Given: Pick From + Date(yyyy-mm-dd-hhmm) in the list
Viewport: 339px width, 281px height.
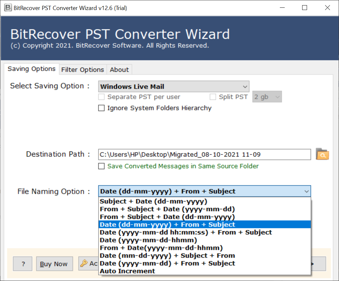Looking at the screenshot, I should coord(205,248).
